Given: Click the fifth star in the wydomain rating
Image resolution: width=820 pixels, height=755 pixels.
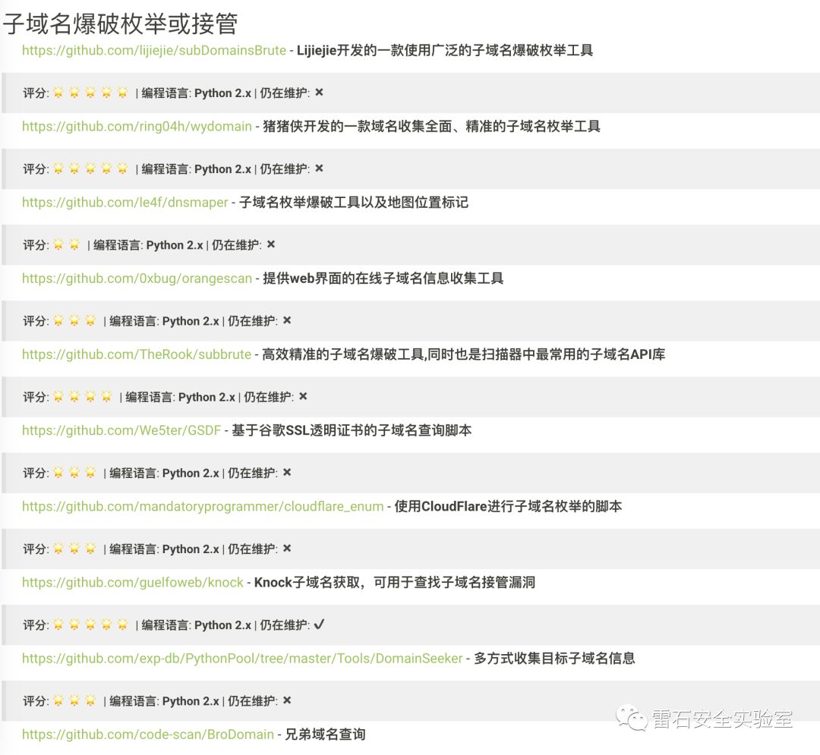Looking at the screenshot, I should coord(122,168).
